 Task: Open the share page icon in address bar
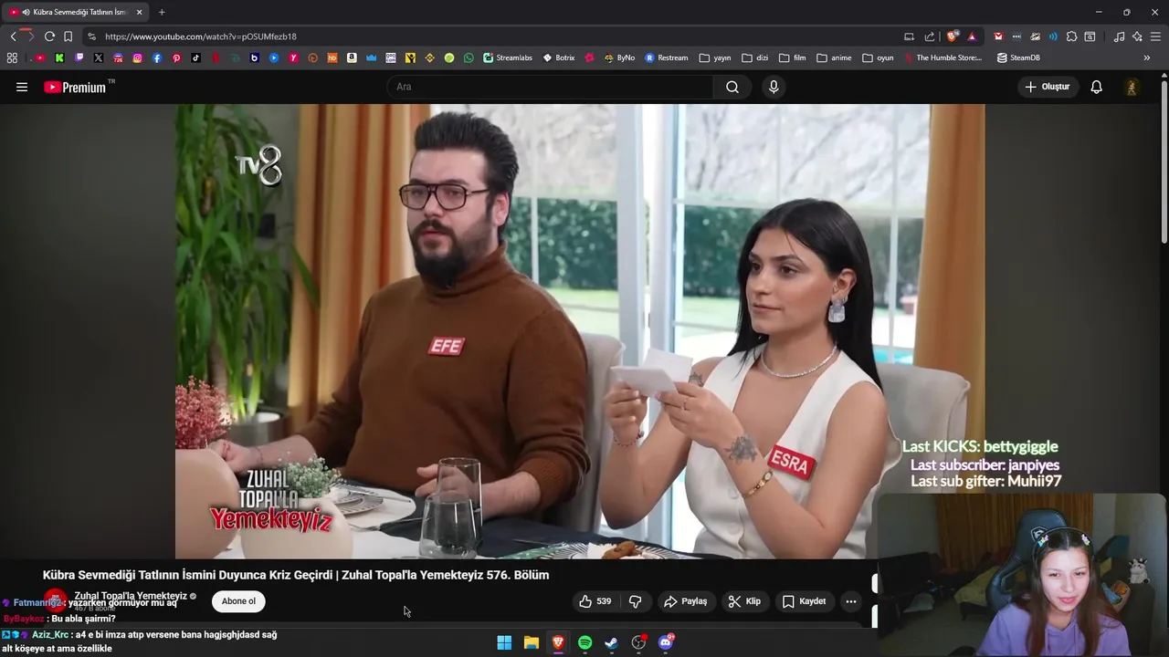(x=930, y=36)
